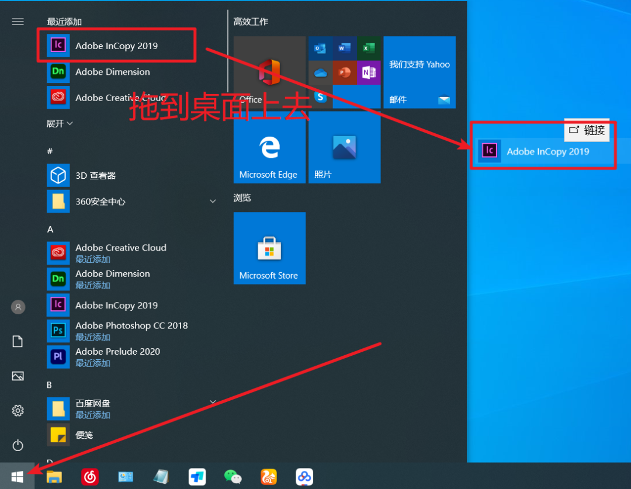Open PowerPoint in the Office apps tile
This screenshot has width=631, height=489.
[345, 72]
